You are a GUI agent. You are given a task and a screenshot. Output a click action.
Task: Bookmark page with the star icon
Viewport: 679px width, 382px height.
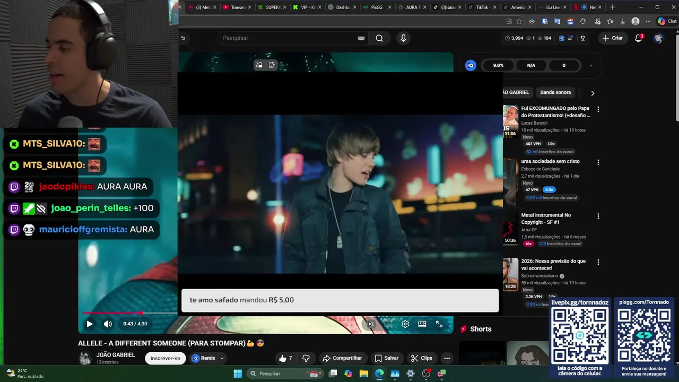point(519,21)
